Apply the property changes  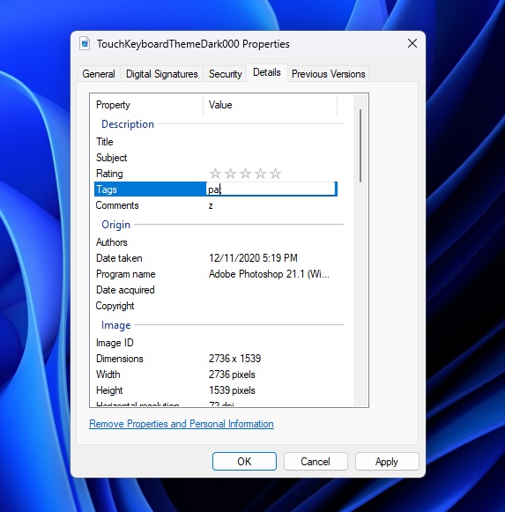387,462
